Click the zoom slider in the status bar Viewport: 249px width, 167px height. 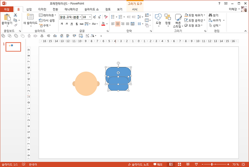point(215,165)
